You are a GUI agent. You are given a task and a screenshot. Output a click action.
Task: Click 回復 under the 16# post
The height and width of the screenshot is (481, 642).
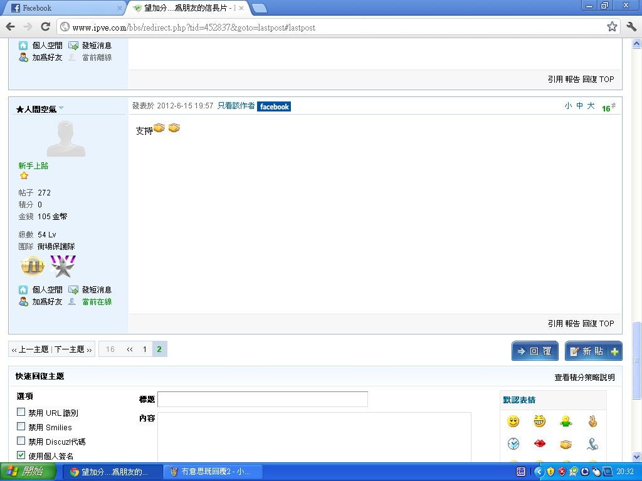point(589,324)
